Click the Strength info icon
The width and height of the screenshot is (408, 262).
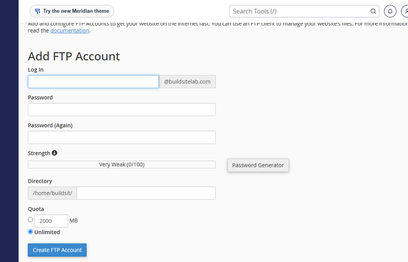tap(54, 153)
